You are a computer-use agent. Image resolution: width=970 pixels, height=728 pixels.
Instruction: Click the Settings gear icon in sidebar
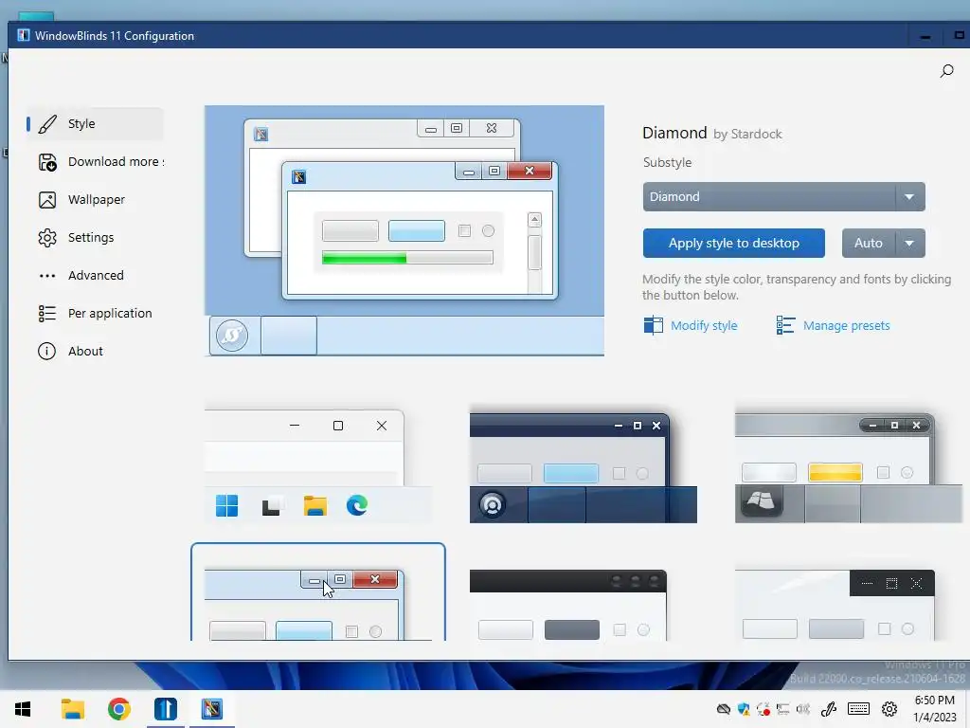pyautogui.click(x=47, y=238)
